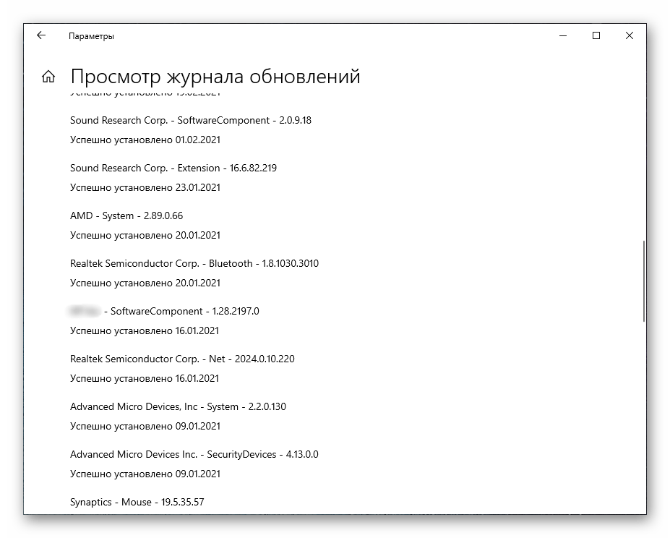Screen dimensions: 670x538
Task: Click Advanced Micro Devices SecurityDevices 4.13.0.0 entry
Action: click(194, 454)
